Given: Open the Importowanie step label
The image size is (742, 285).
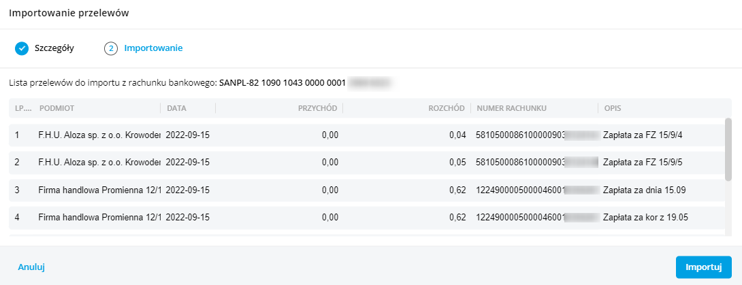Looking at the screenshot, I should tap(153, 48).
